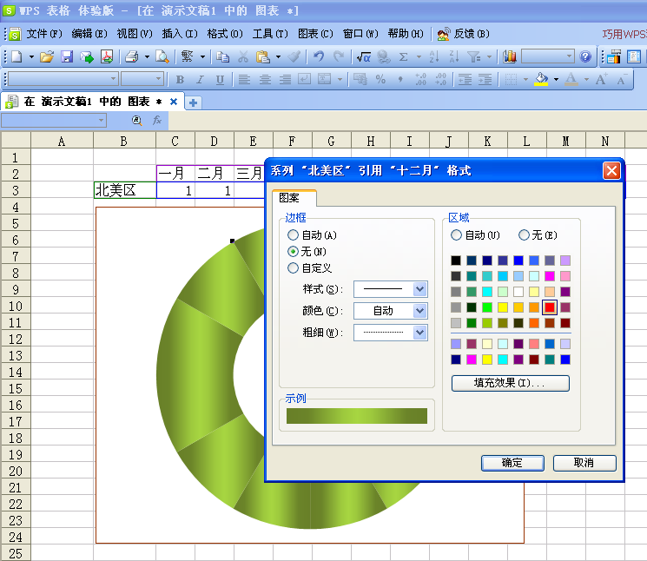647x561 pixels.
Task: Open 填充效果(I)... fill effects dialog
Action: click(511, 383)
